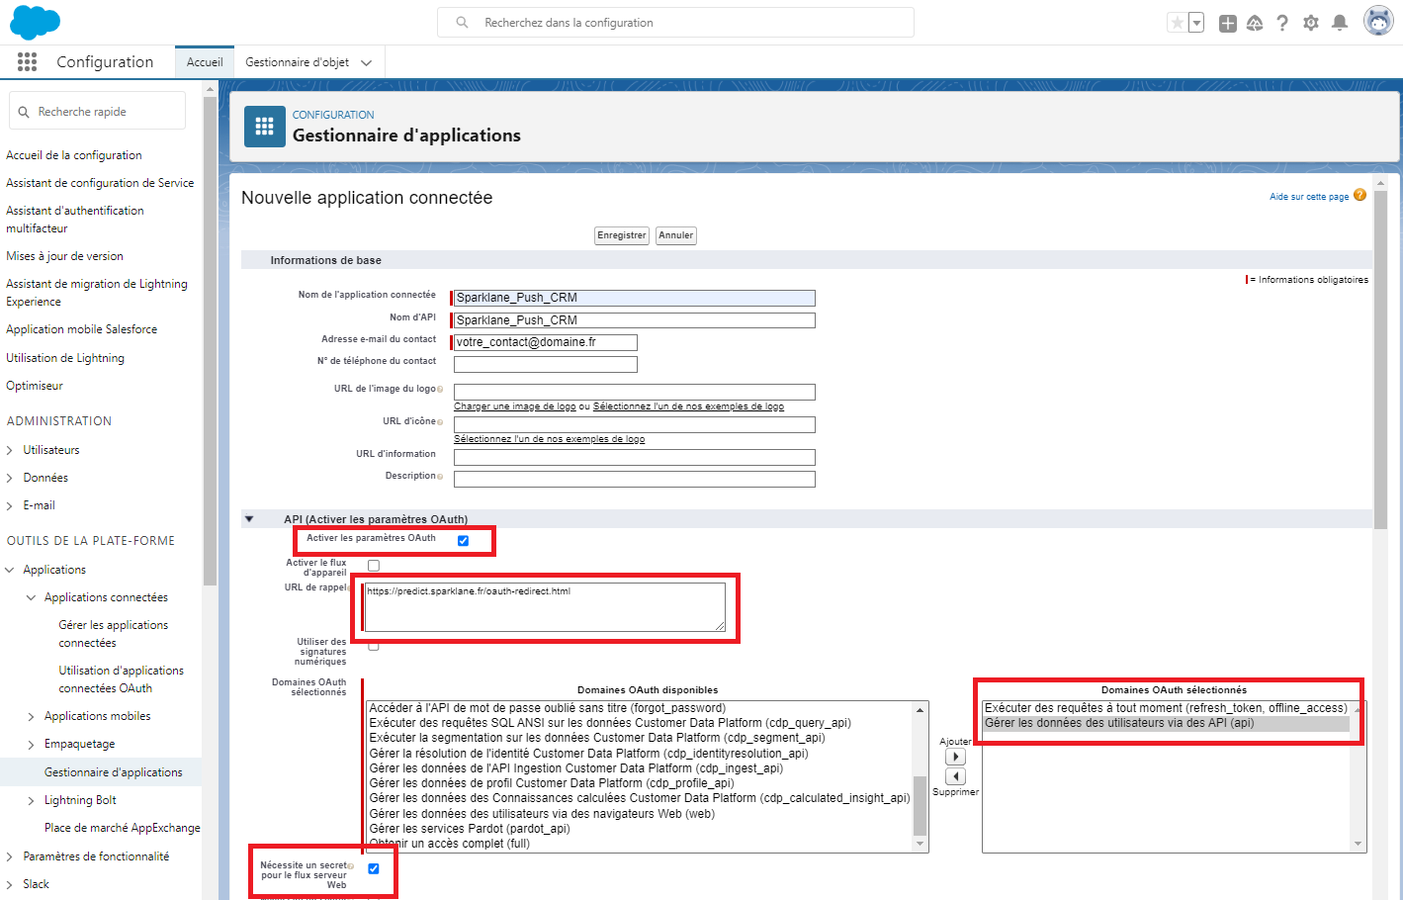Check Activer le flux d'appareil checkbox
Viewport: 1403px width, 900px height.
(x=374, y=566)
